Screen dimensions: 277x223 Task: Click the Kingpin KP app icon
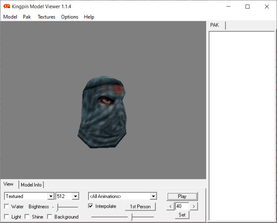7,6
